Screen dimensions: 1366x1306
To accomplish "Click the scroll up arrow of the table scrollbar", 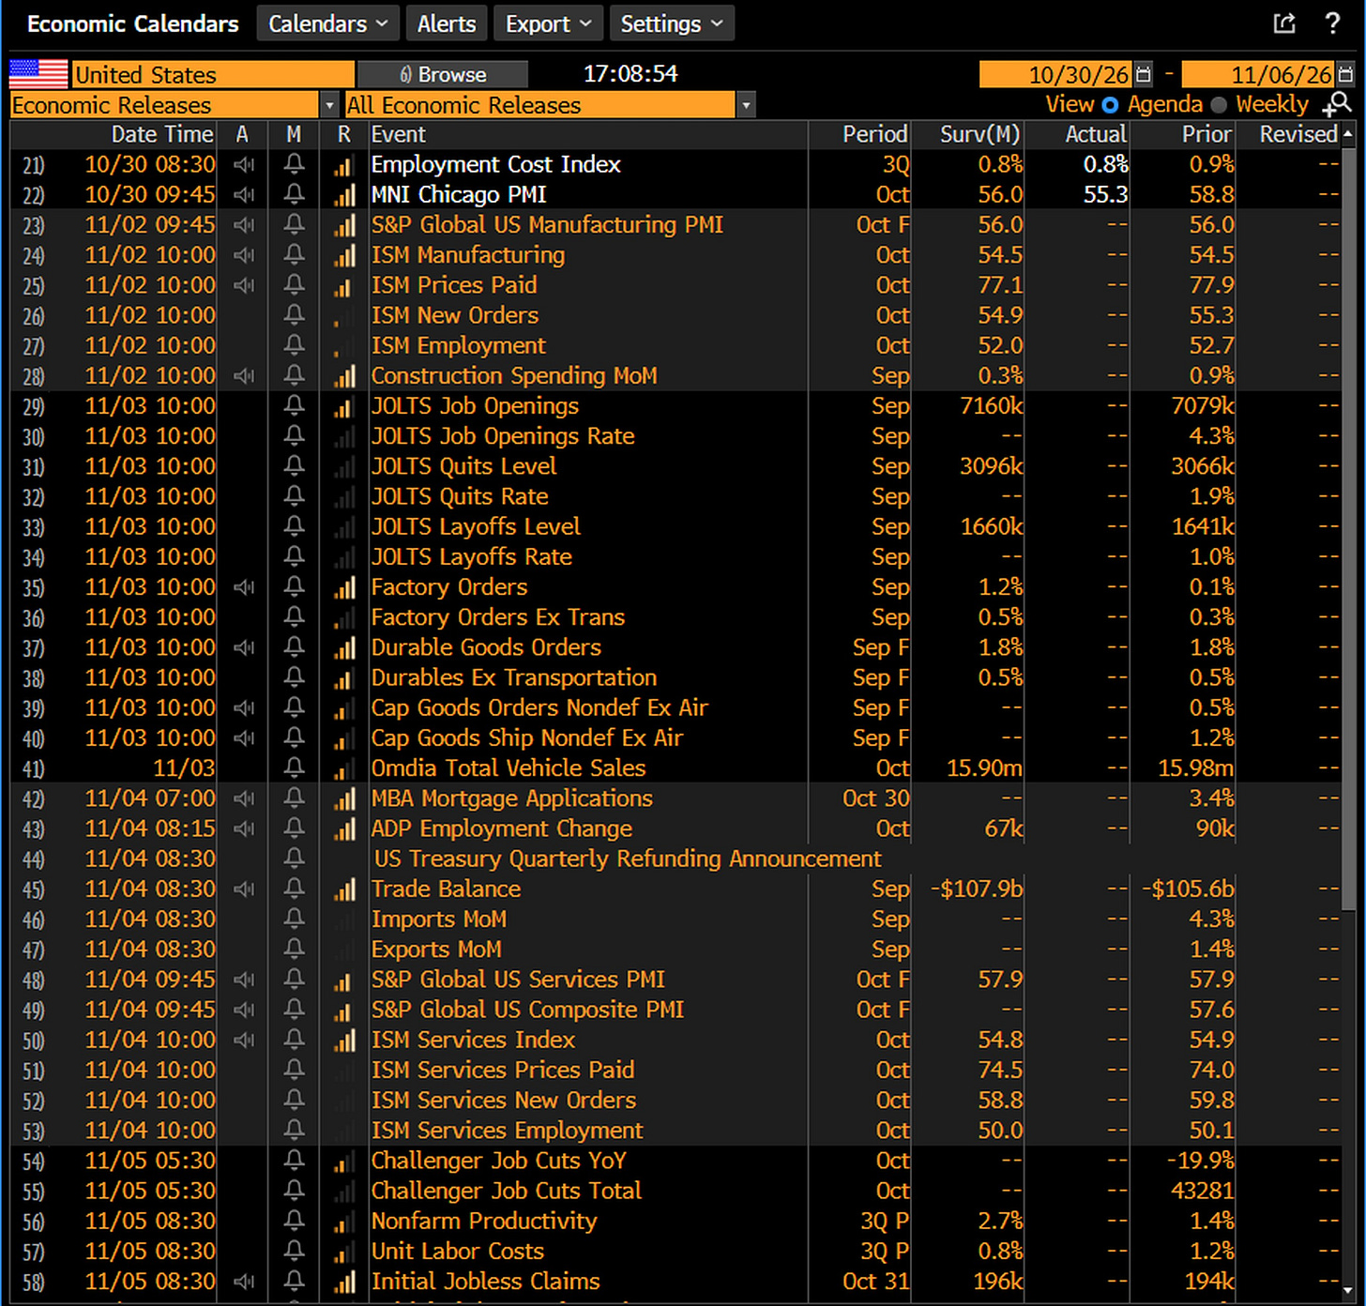I will point(1348,134).
